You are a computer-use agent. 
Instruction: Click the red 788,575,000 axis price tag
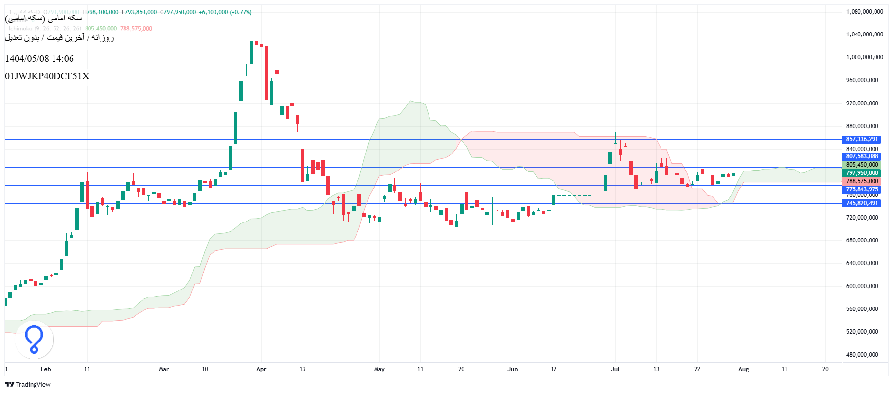pyautogui.click(x=862, y=181)
